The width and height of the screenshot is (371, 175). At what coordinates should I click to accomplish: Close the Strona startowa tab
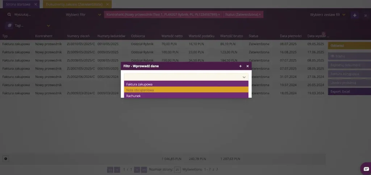36,4
